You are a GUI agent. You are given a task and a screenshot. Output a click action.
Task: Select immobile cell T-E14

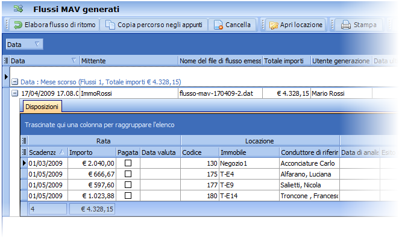click(x=249, y=196)
